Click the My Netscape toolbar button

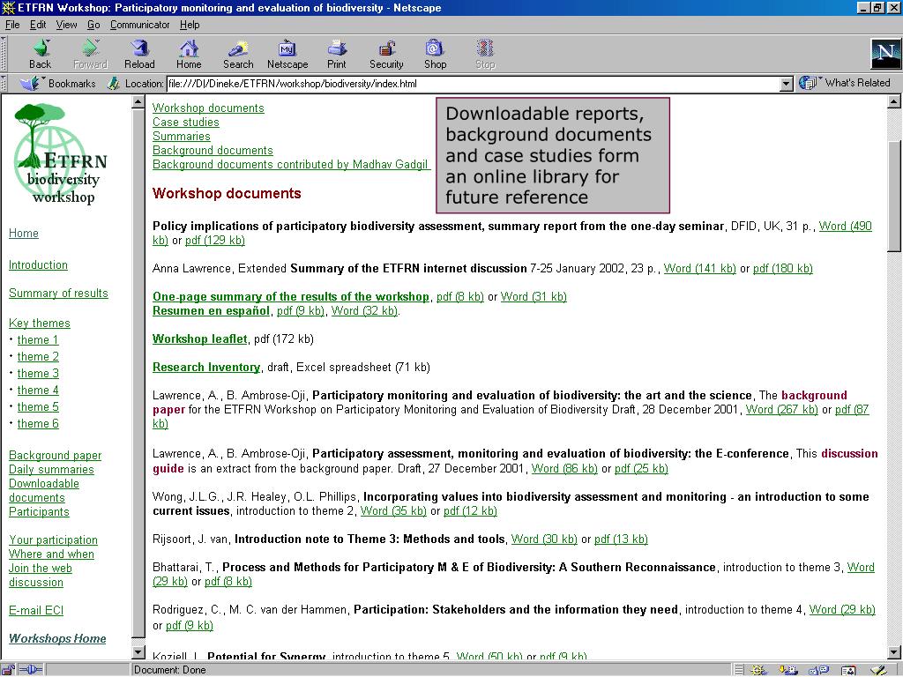(x=287, y=55)
